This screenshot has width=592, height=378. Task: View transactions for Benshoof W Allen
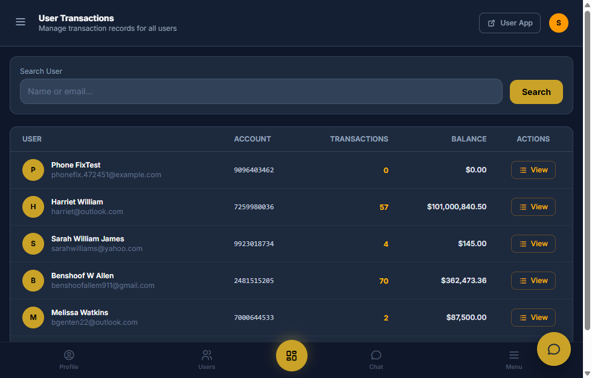tap(533, 281)
